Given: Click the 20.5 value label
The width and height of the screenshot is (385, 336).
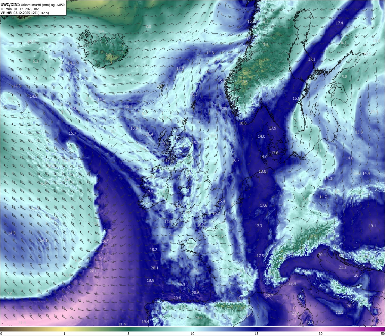Looking at the screenshot, I should (x=351, y=306).
